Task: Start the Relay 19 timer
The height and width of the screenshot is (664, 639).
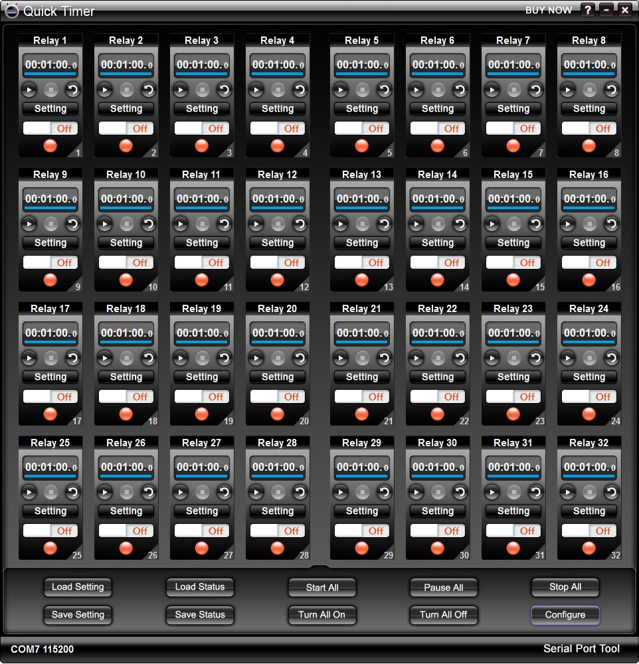Action: [x=181, y=359]
